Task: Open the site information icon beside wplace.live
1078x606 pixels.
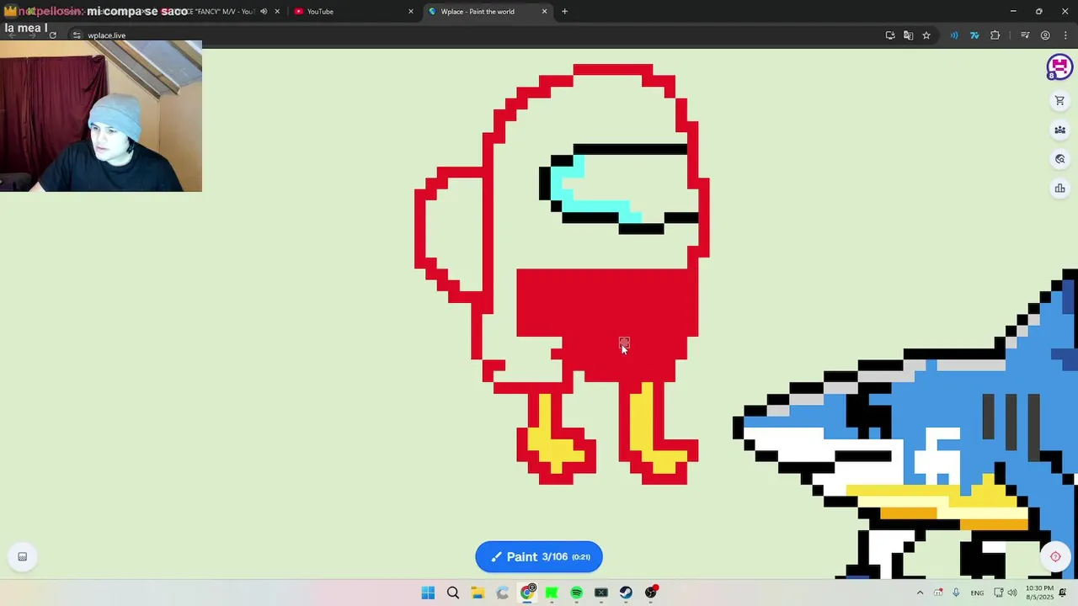Action: click(77, 35)
